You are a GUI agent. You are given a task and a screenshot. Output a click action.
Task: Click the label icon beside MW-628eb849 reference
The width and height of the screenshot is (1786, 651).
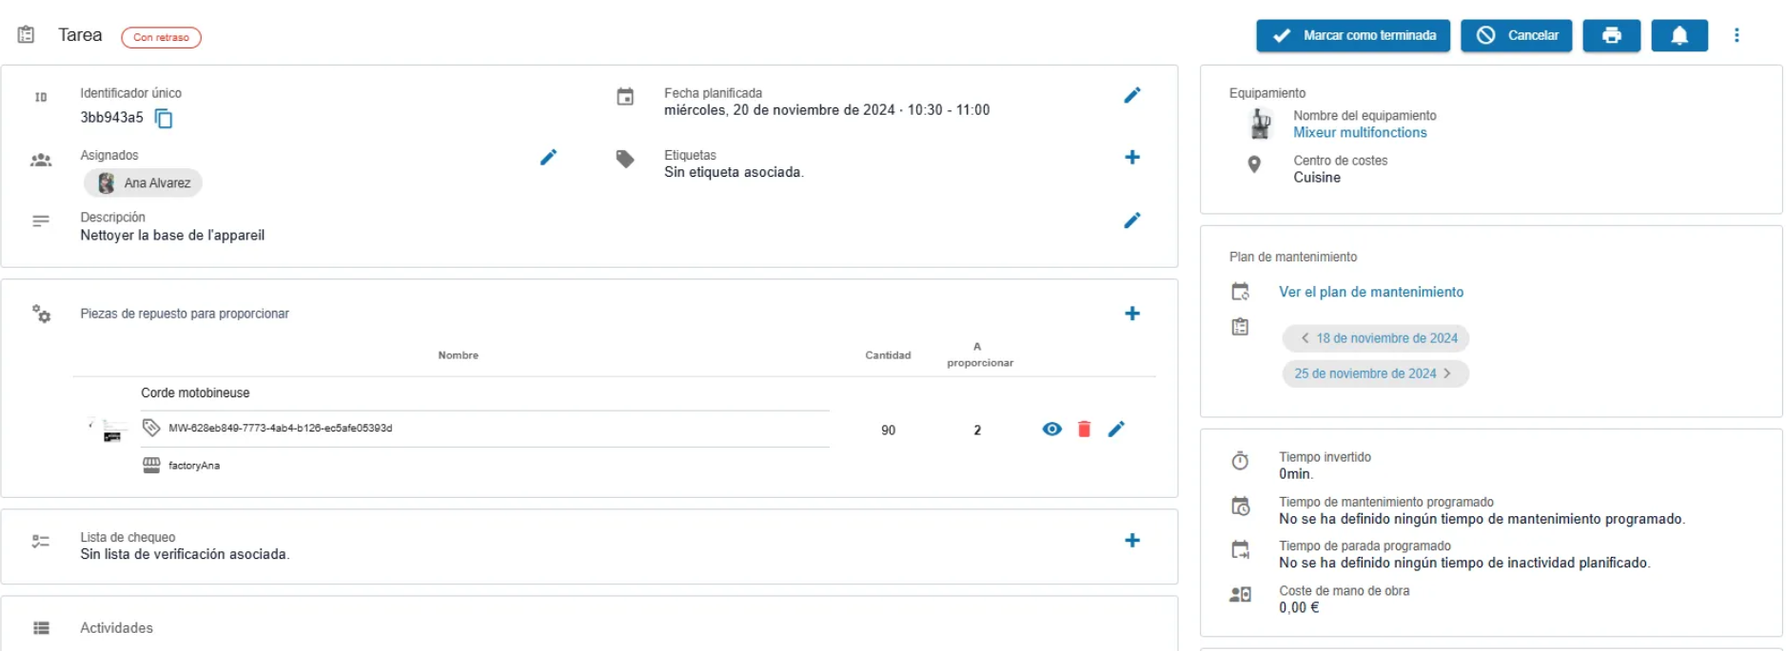(151, 428)
